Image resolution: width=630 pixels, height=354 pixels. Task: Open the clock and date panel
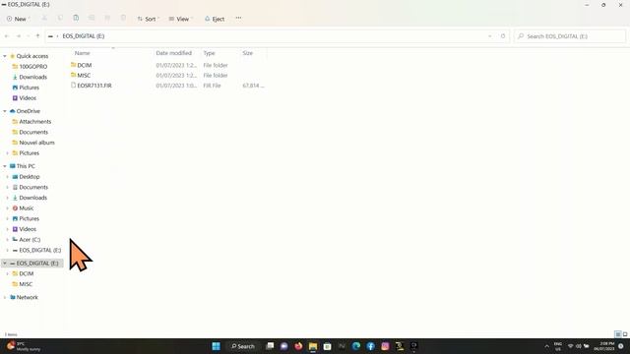click(604, 346)
